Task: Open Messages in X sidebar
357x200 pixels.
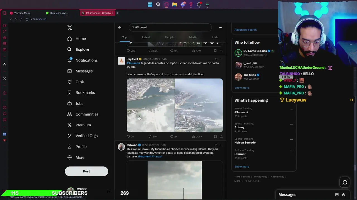Action: [x=80, y=71]
